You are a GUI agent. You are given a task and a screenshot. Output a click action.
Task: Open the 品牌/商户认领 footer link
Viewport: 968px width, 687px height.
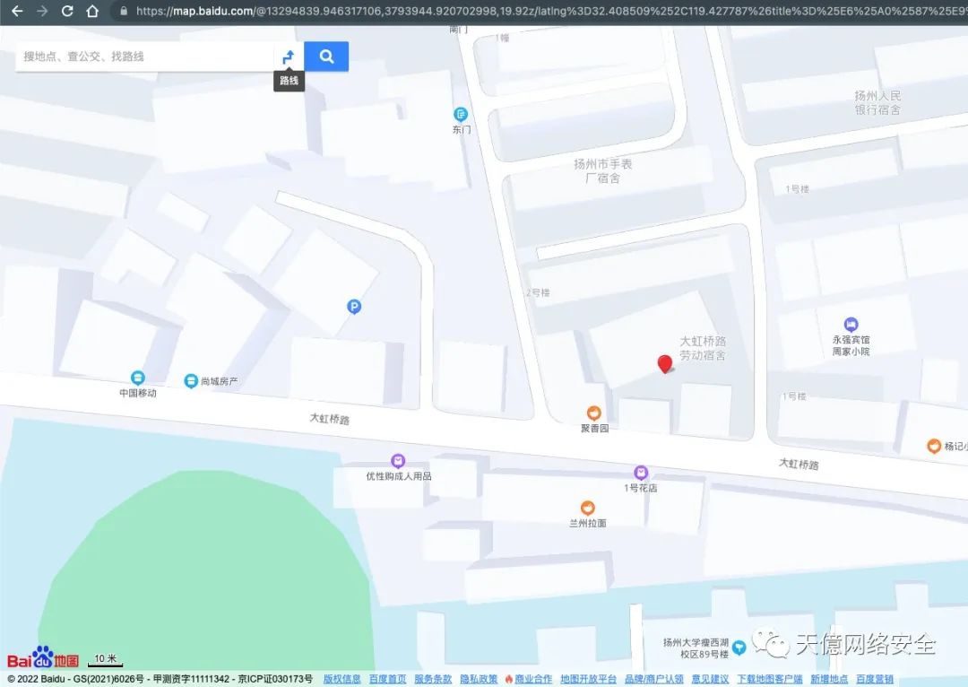[x=653, y=679]
